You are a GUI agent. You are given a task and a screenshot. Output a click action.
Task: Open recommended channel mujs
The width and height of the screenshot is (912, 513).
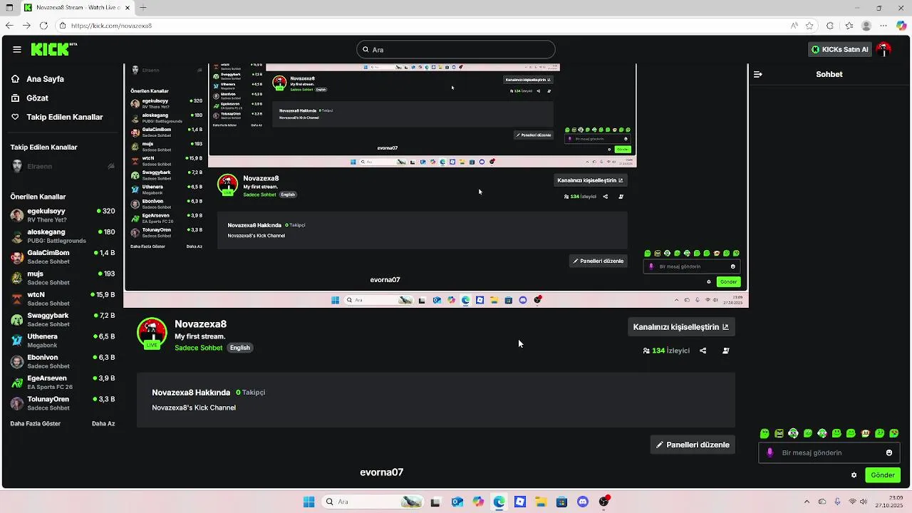coord(62,278)
